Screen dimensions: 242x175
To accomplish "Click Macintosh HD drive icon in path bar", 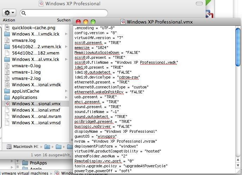I will pyautogui.click(x=9, y=146).
